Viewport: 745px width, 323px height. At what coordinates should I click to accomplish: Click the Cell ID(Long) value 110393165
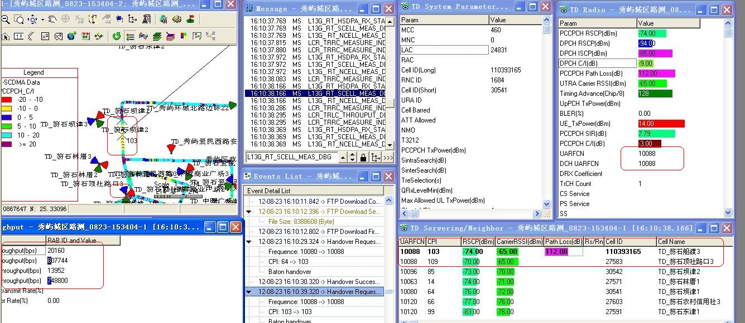tap(506, 70)
